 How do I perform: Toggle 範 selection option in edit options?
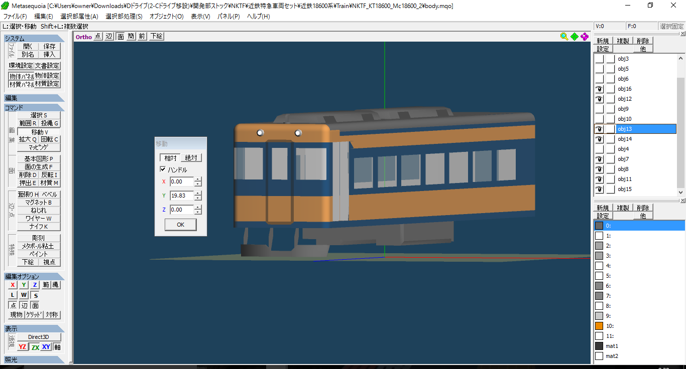pos(46,285)
